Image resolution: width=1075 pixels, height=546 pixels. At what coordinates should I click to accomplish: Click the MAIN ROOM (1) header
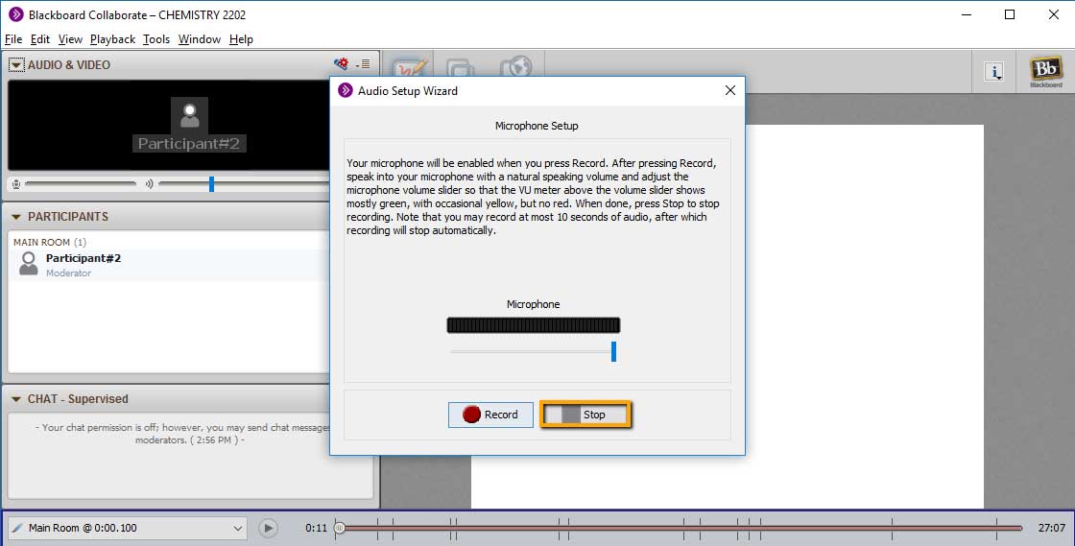tap(50, 242)
